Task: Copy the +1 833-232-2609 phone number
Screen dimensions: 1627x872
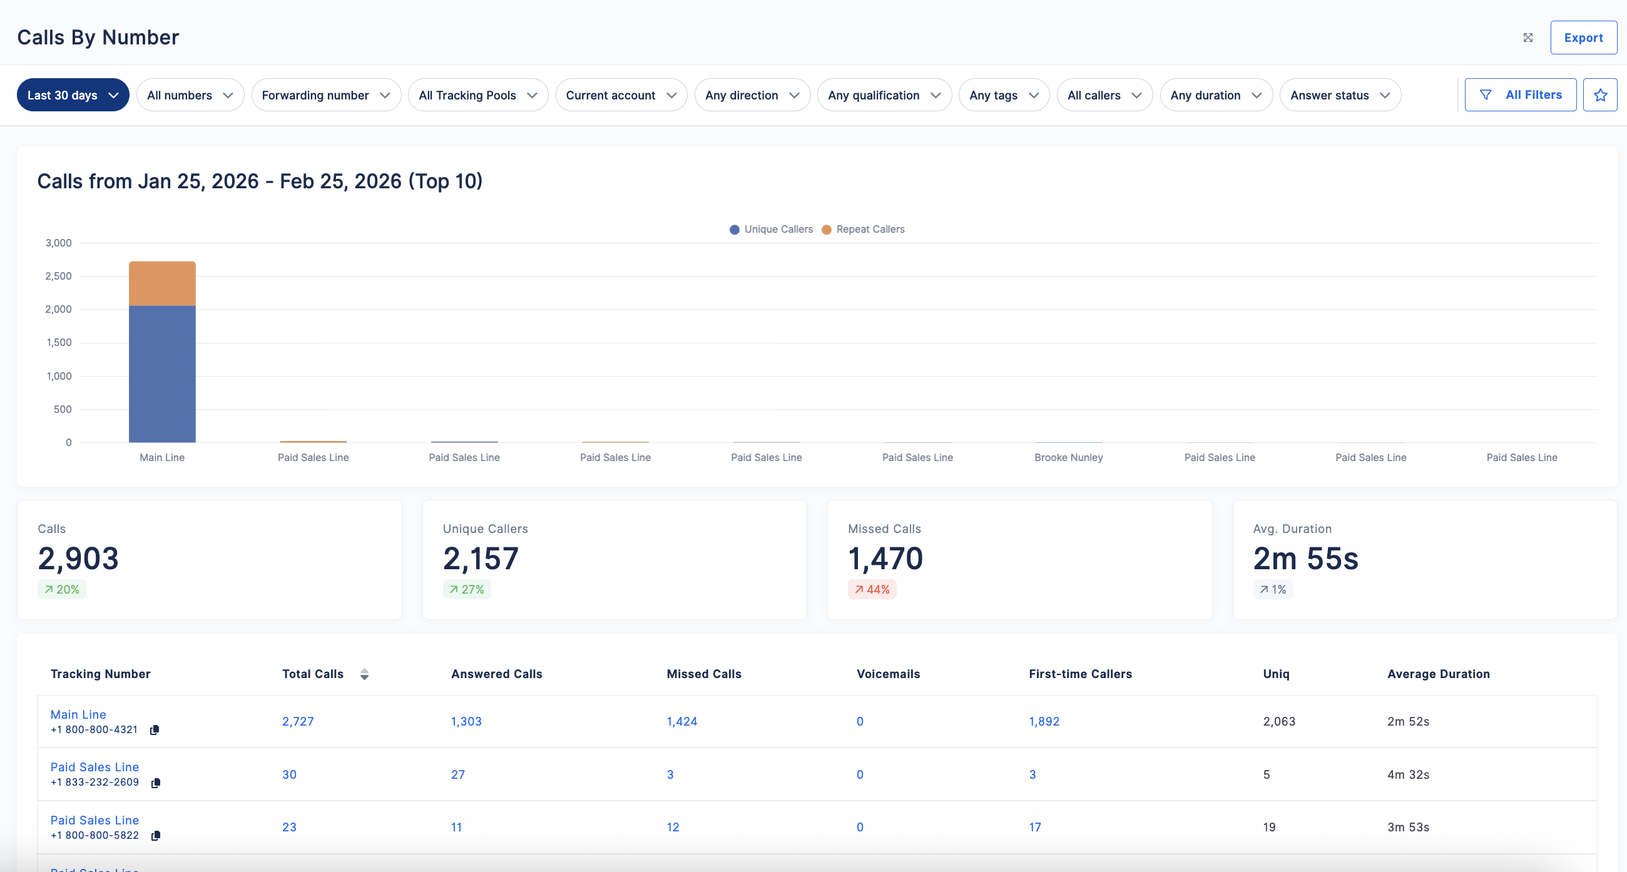Action: 155,783
